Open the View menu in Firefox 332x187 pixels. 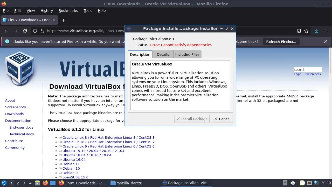[x=31, y=11]
